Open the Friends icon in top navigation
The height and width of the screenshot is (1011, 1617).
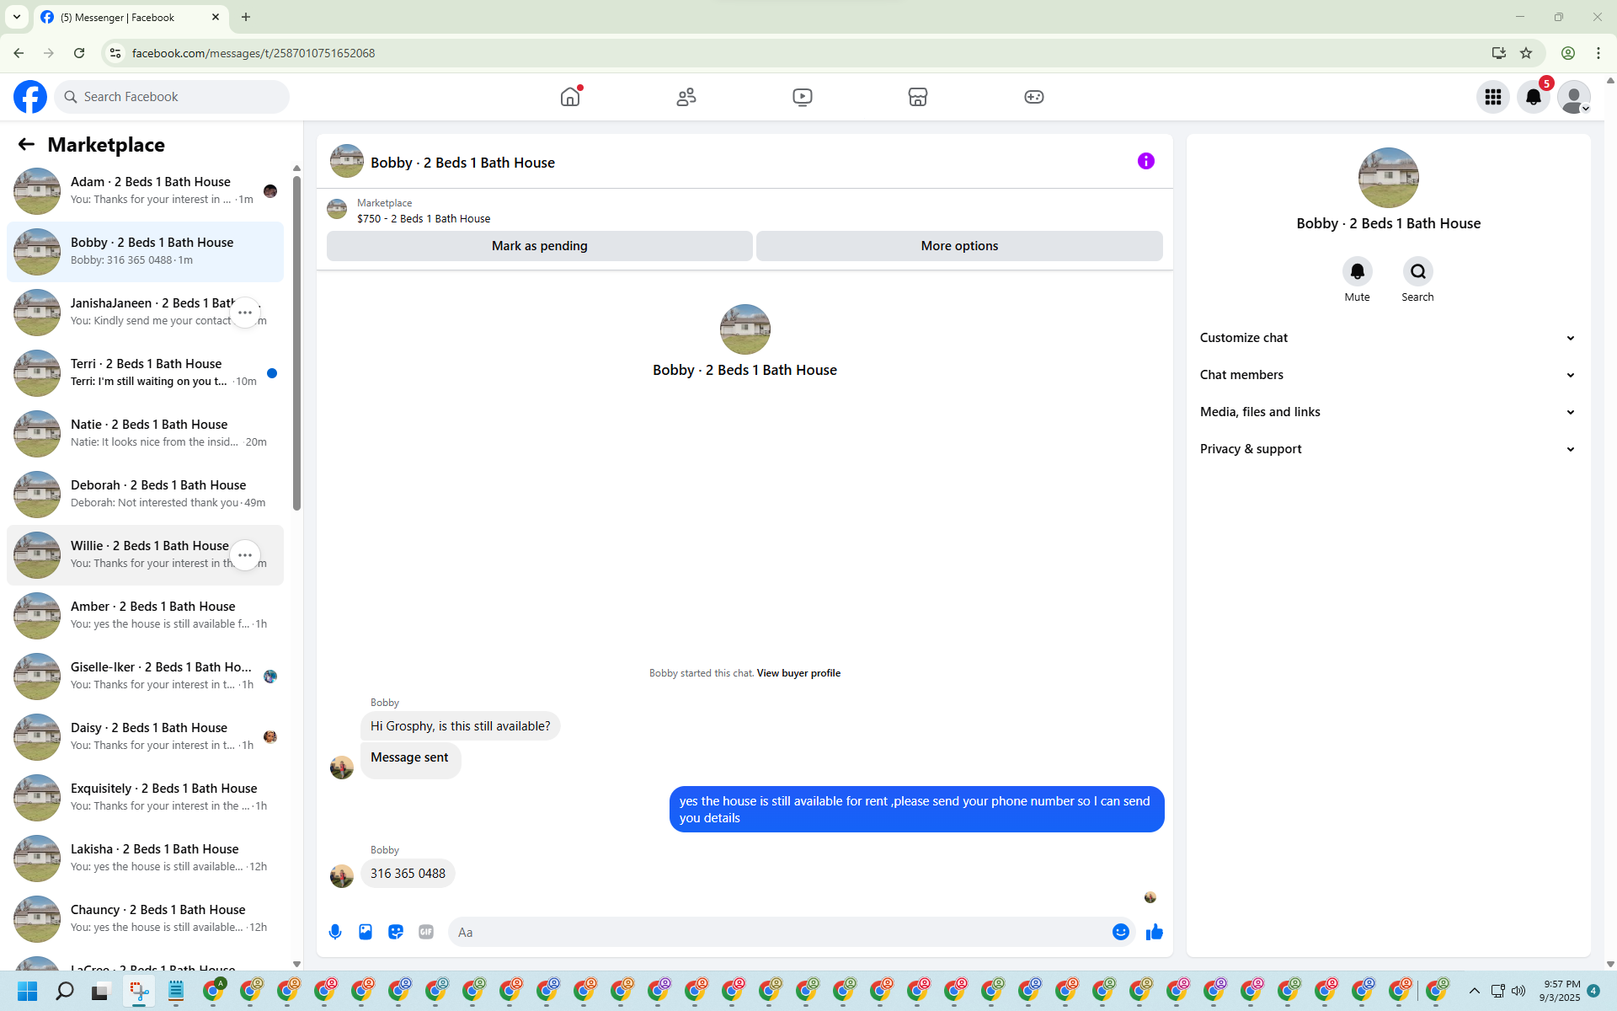[686, 97]
